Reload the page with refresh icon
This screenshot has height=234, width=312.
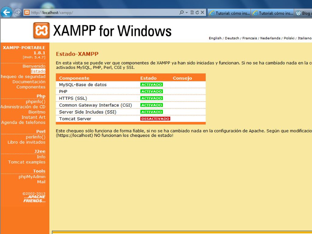[x=197, y=12]
